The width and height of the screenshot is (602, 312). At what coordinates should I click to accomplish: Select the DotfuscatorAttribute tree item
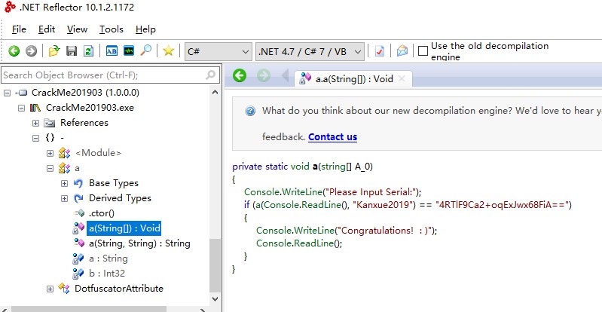pos(119,289)
